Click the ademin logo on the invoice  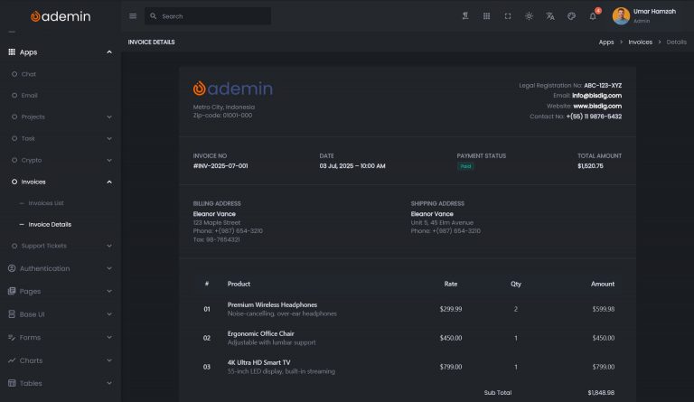(233, 89)
